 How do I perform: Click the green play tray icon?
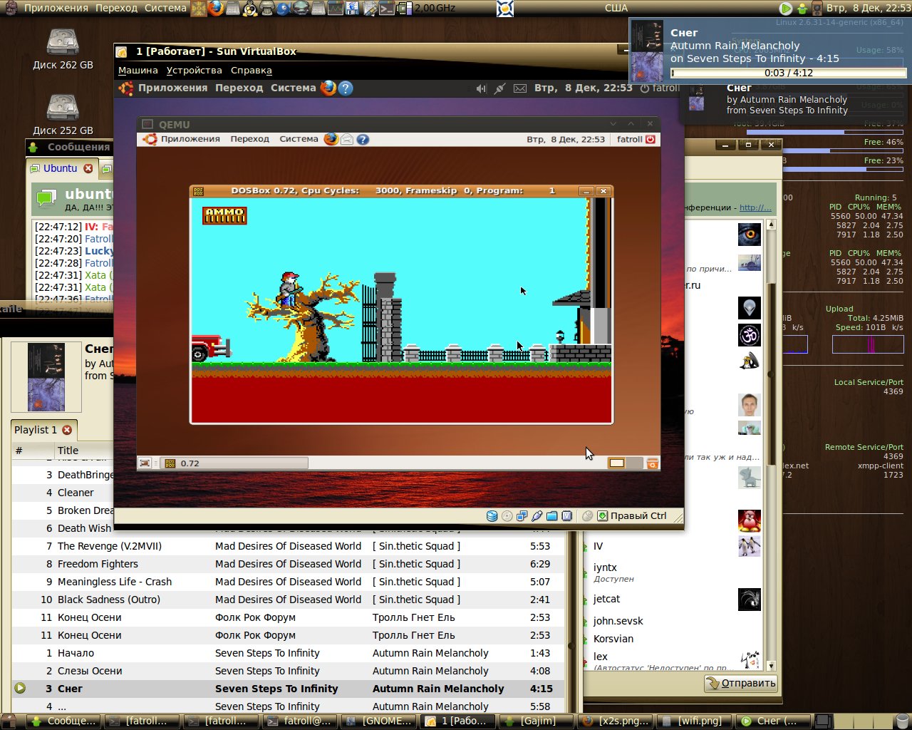785,9
